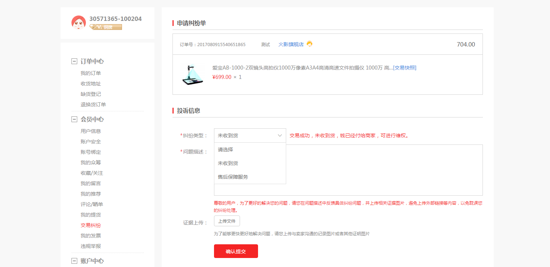Collapse the 账户中心 section

[x=74, y=261]
